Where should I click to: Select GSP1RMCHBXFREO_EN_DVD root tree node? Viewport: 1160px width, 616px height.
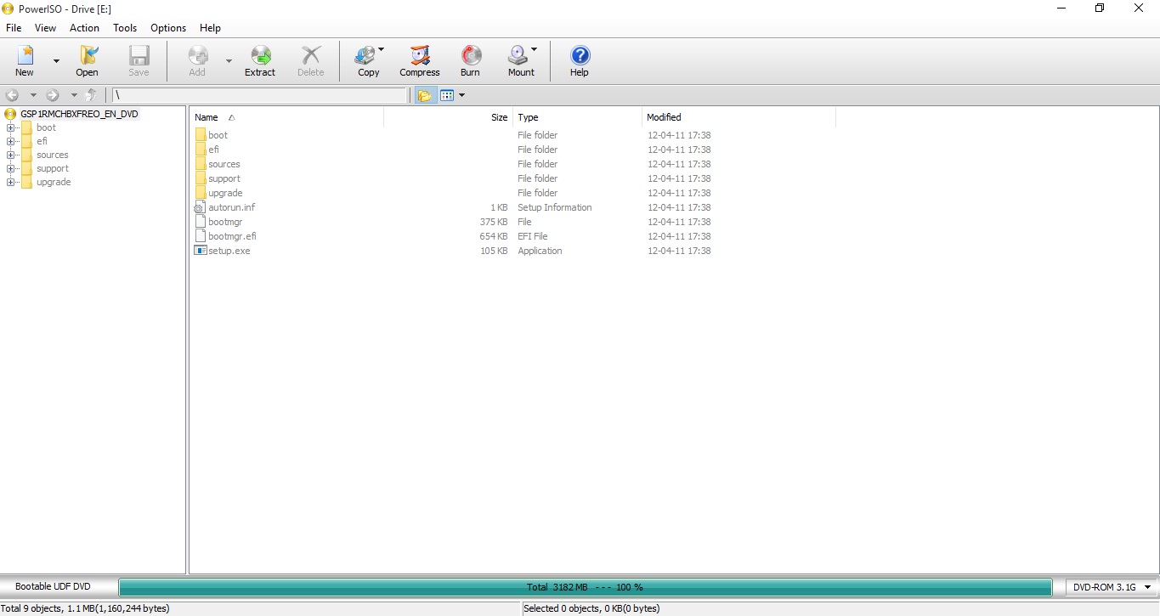click(79, 114)
